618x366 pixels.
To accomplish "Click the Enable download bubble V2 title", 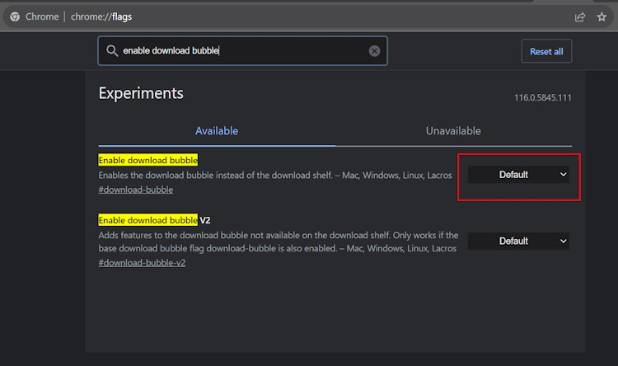I will 154,220.
